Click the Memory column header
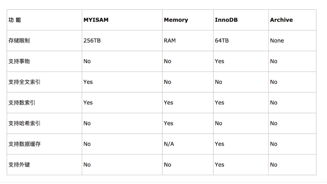The height and width of the screenshot is (184, 327). [176, 20]
